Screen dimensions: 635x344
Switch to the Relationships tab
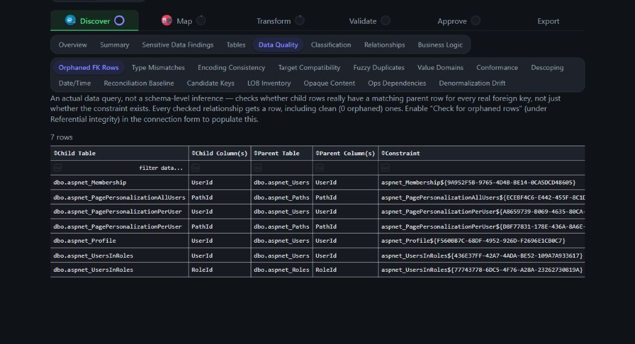tap(384, 44)
